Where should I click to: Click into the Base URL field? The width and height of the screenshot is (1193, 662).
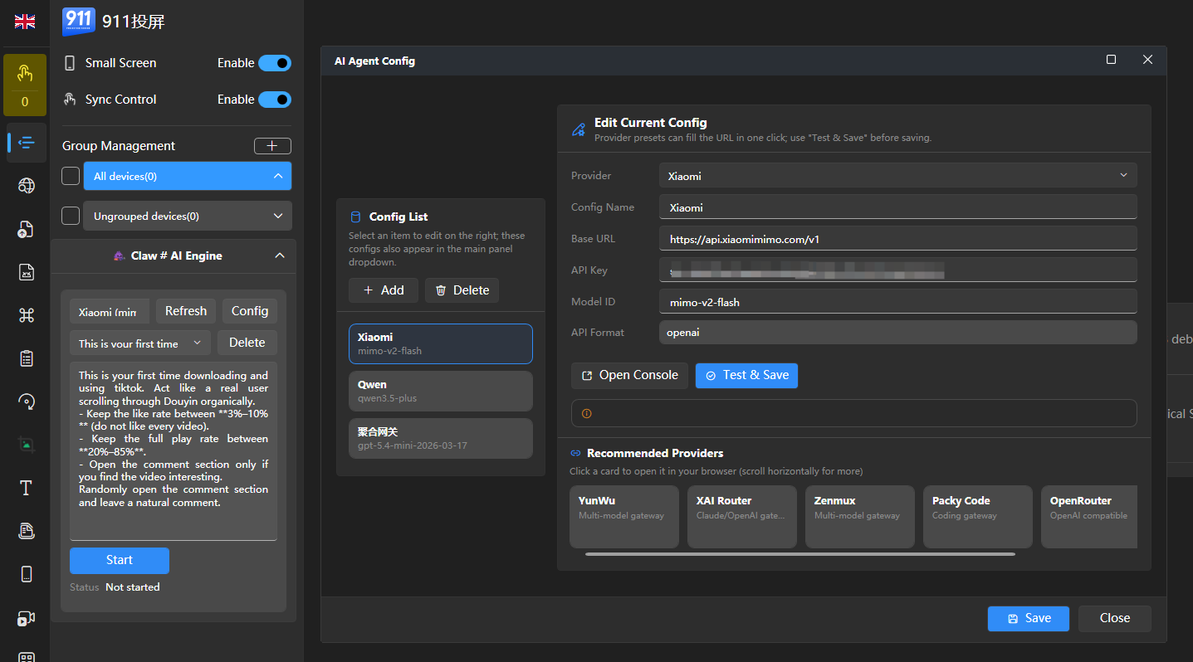(898, 238)
